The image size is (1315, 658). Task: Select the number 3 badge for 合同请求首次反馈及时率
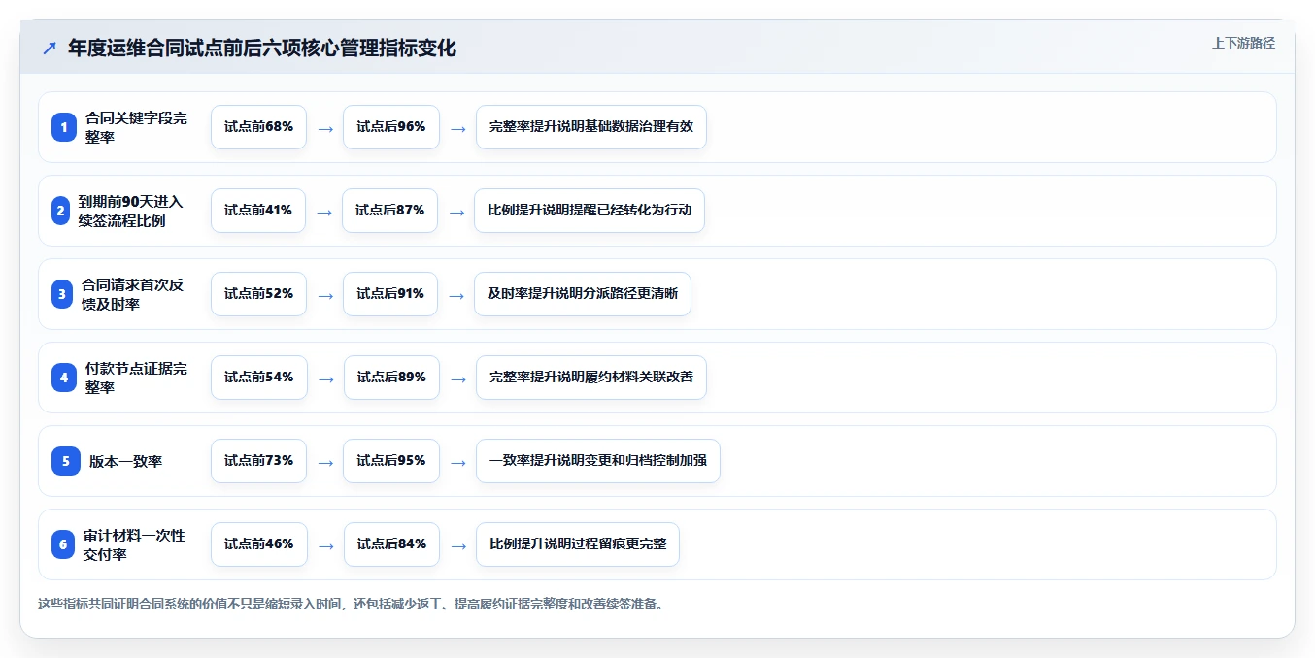pyautogui.click(x=62, y=294)
